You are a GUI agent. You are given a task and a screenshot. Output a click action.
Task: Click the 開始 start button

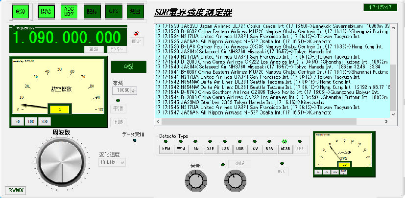click(x=46, y=11)
